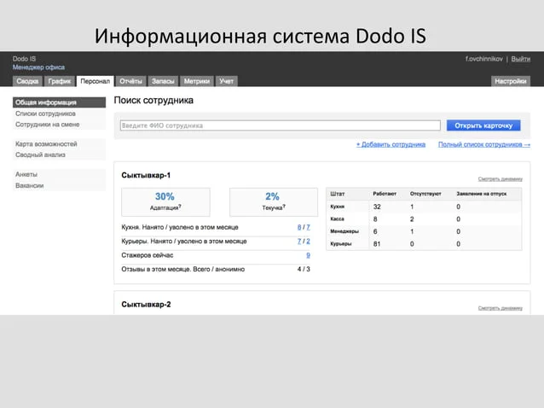This screenshot has height=408, width=544.
Task: Switch to the График tab
Action: click(60, 81)
